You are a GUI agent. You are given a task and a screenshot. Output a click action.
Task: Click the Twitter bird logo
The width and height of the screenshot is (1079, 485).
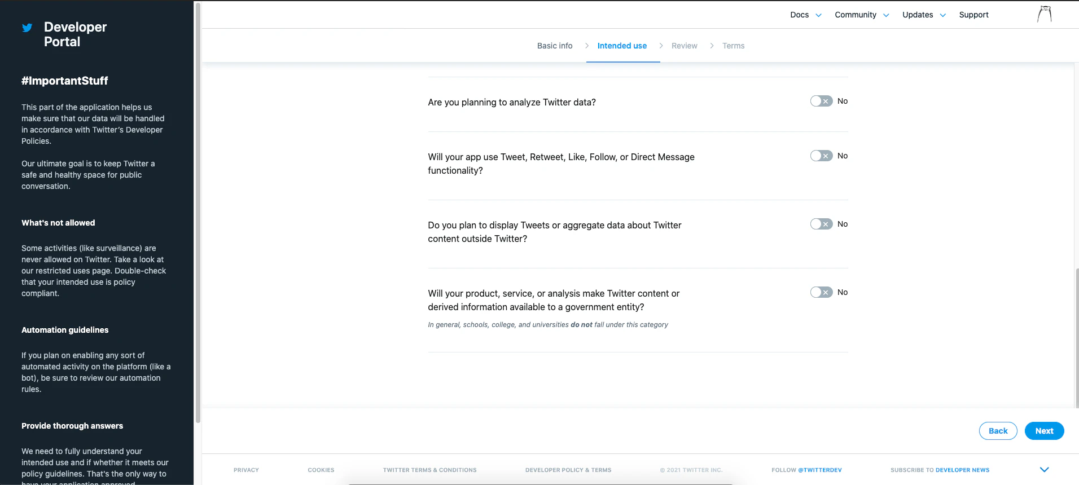27,28
